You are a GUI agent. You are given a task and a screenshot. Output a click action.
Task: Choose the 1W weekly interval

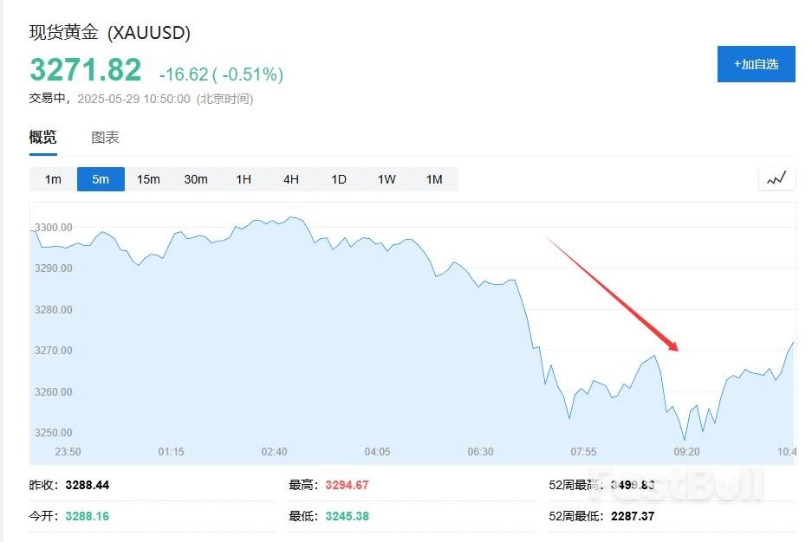(387, 179)
